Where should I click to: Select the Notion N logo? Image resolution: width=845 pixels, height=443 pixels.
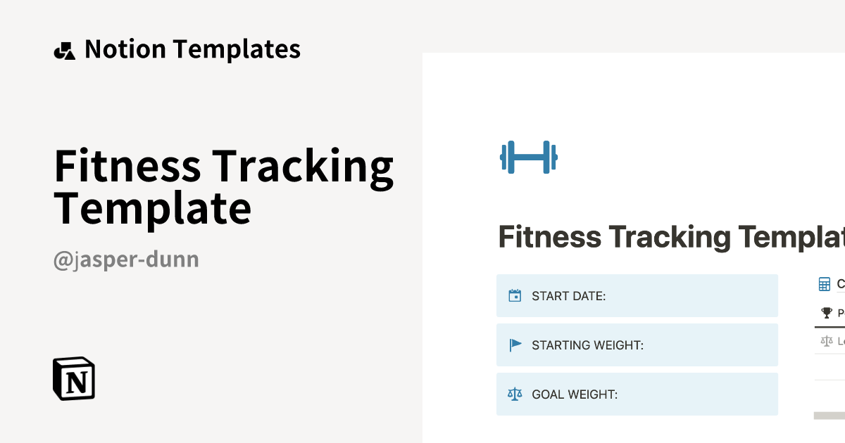coord(73,379)
